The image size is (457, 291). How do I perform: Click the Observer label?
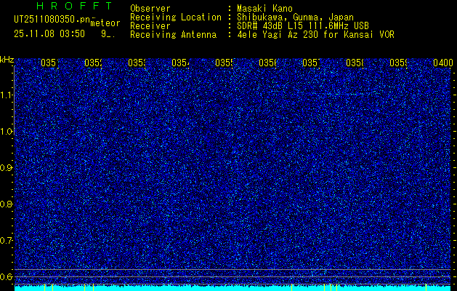click(150, 9)
